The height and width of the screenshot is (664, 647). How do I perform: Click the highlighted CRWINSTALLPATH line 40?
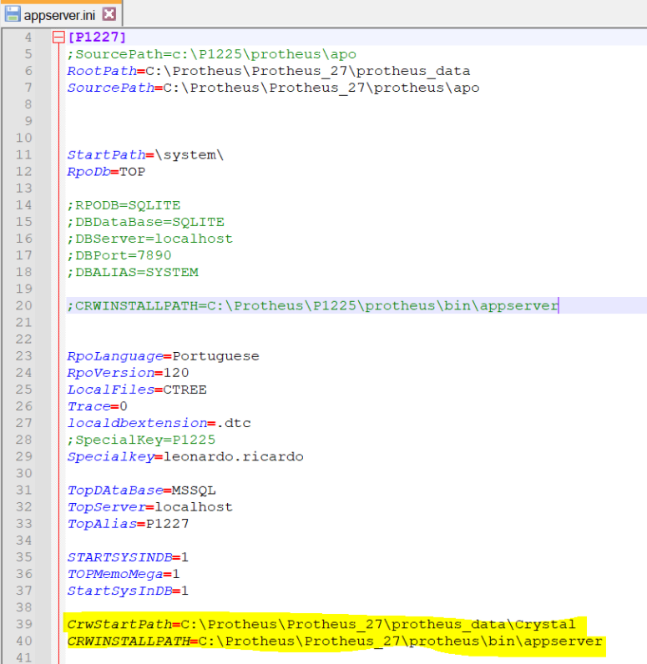click(x=335, y=641)
